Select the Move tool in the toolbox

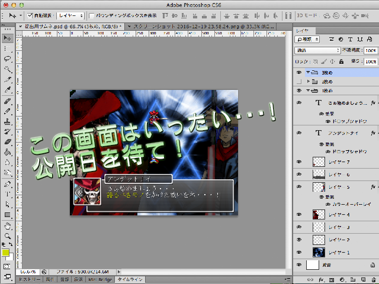[8, 38]
